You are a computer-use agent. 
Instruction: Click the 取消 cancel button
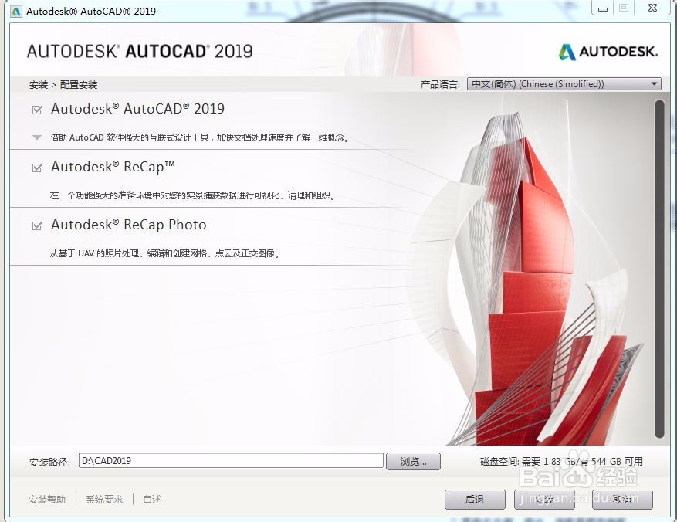coord(622,500)
